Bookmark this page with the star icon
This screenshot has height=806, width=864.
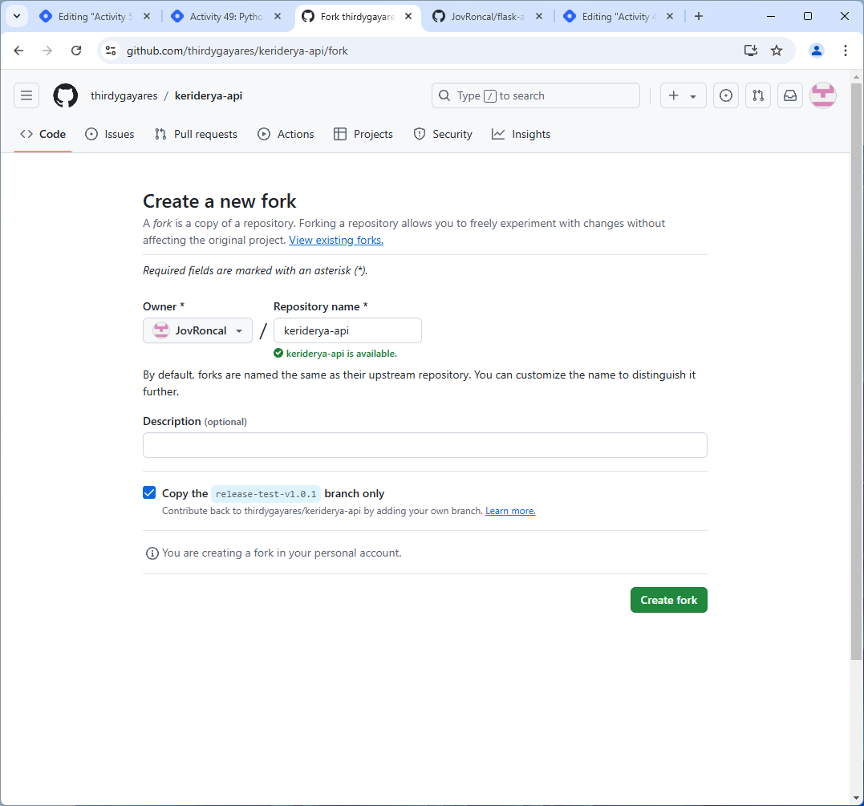coord(776,51)
